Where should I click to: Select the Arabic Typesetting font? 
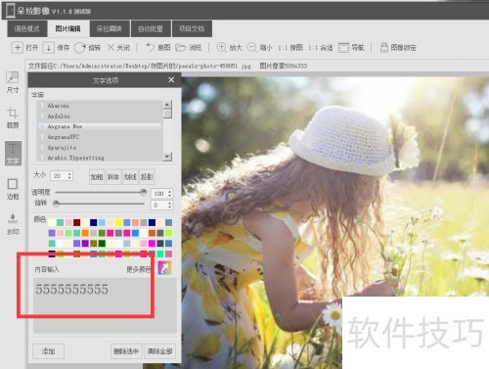[100, 158]
